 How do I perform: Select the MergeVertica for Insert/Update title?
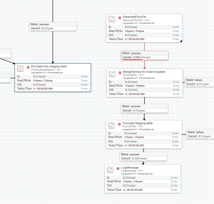click(x=144, y=72)
